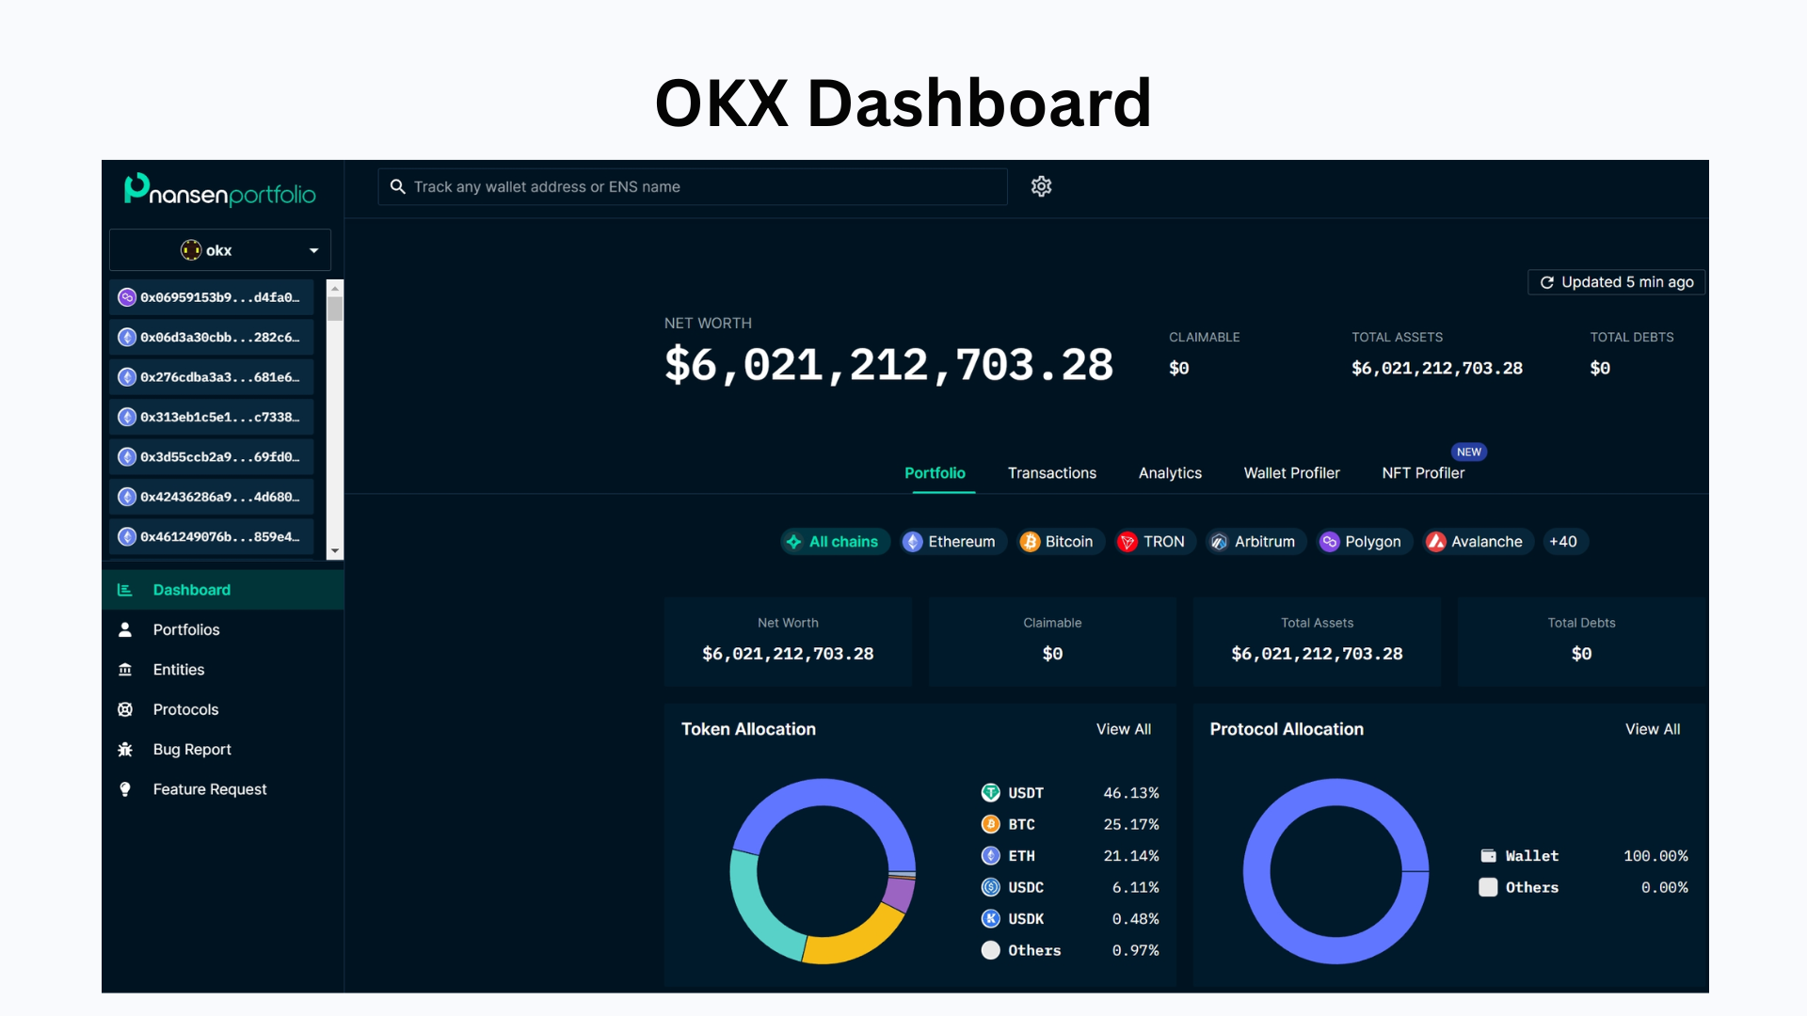Go to Entities in the sidebar
The width and height of the screenshot is (1807, 1016).
click(x=223, y=670)
